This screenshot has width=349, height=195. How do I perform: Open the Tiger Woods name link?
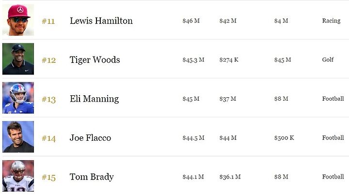95,60
